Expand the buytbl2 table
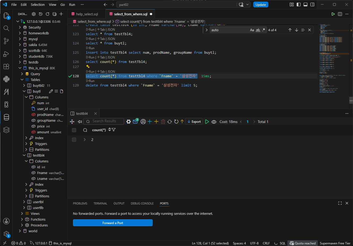 [x=24, y=85]
